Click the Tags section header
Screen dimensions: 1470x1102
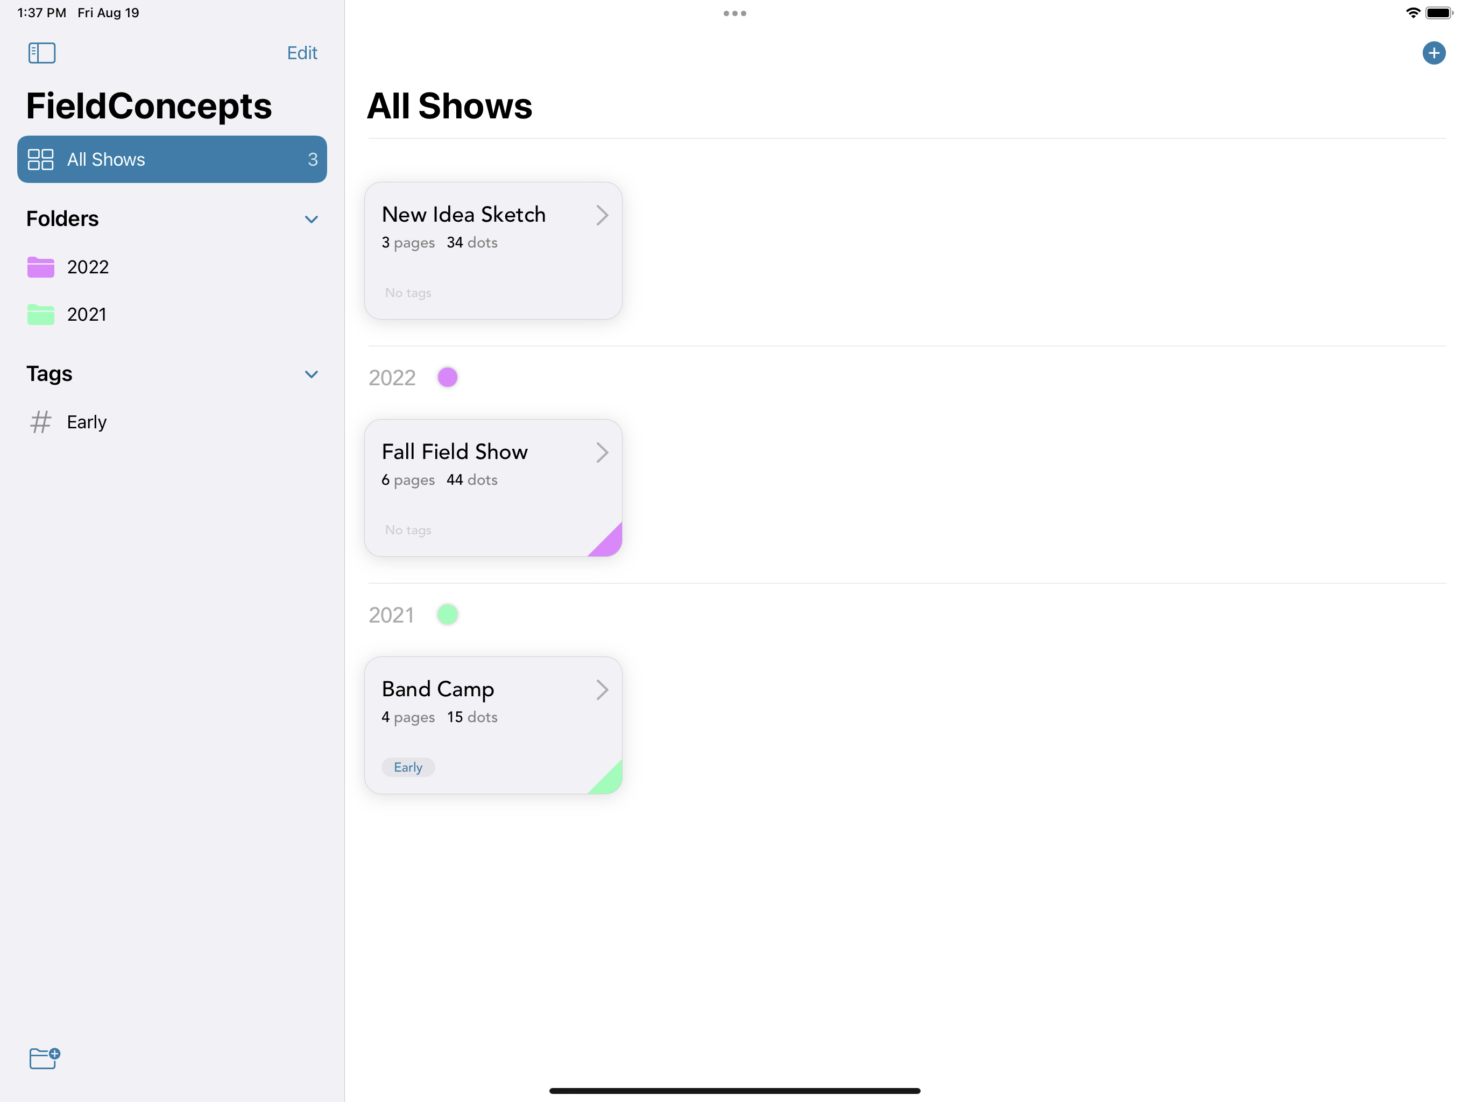coord(49,373)
